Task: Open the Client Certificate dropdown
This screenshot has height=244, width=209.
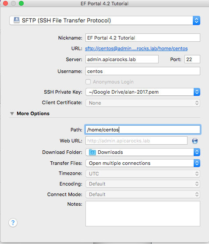Action: 143,103
